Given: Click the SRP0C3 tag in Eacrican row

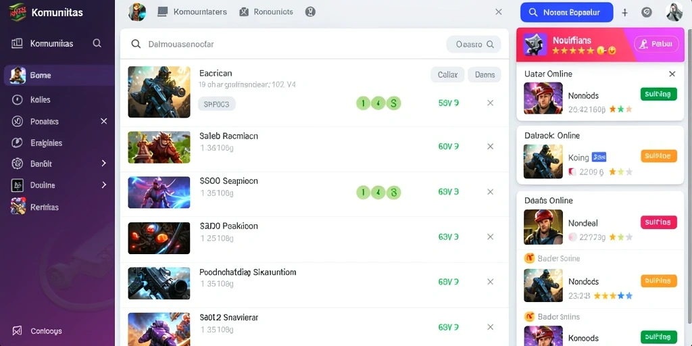Looking at the screenshot, I should 216,104.
